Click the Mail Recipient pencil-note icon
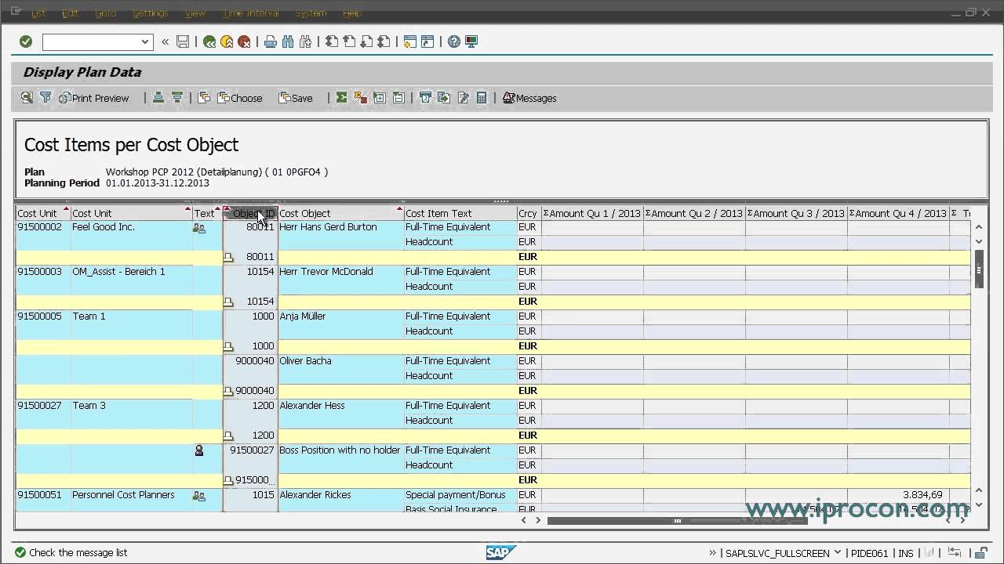 coord(463,98)
